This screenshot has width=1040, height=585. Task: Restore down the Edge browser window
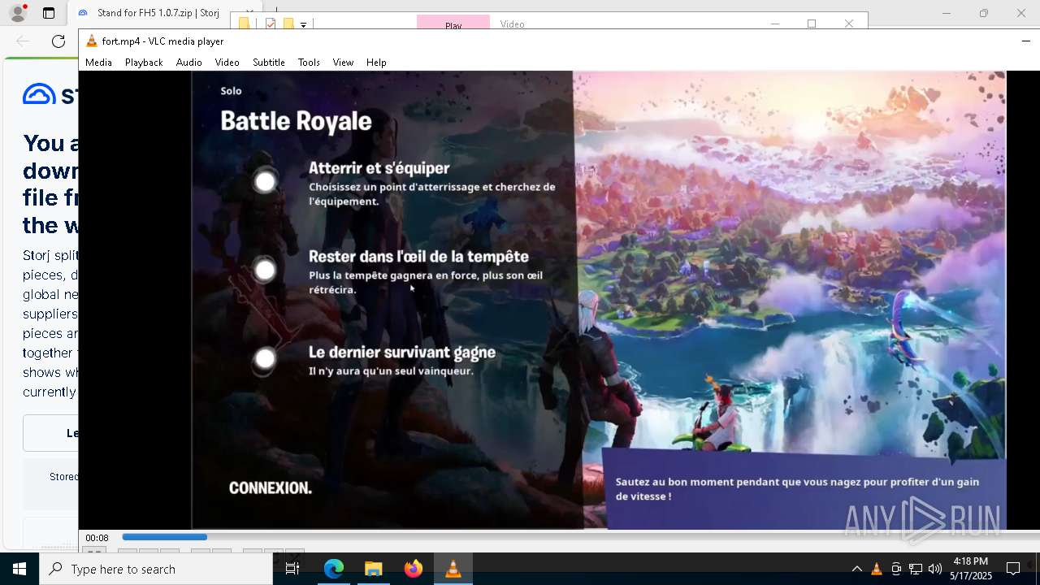click(983, 13)
